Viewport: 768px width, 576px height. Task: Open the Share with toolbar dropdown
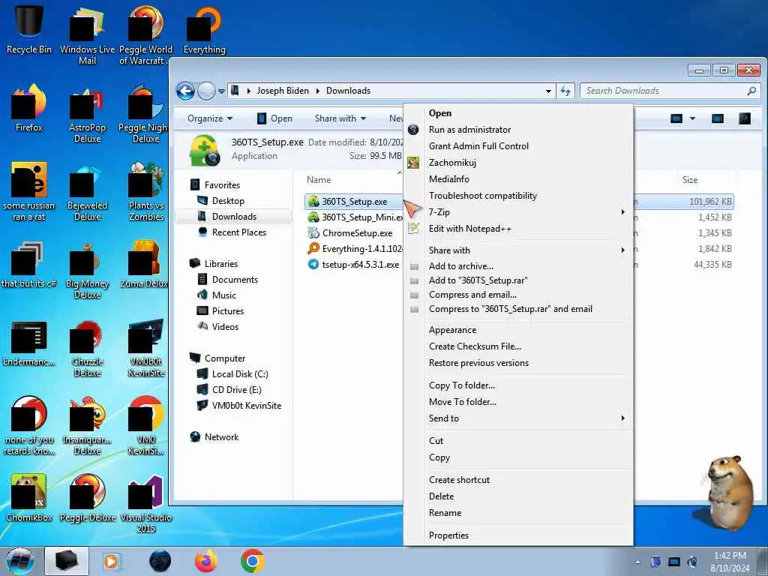(340, 118)
